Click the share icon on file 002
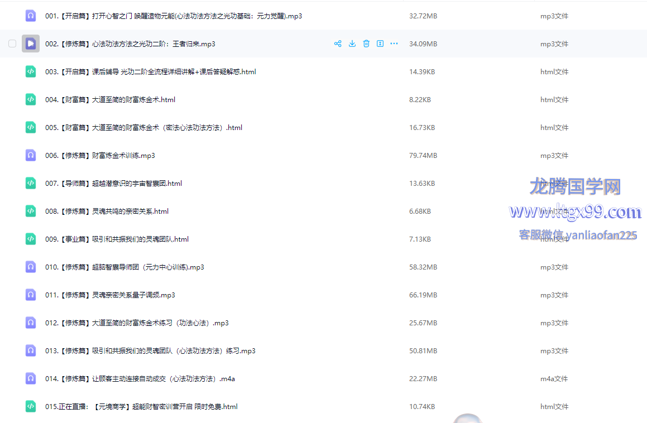 [338, 44]
